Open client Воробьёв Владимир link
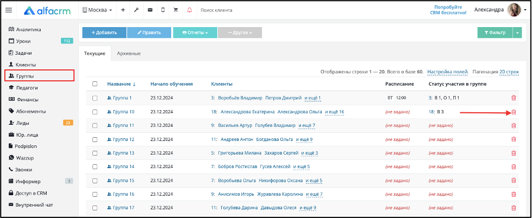Image resolution: width=532 pixels, height=218 pixels. tap(240, 98)
